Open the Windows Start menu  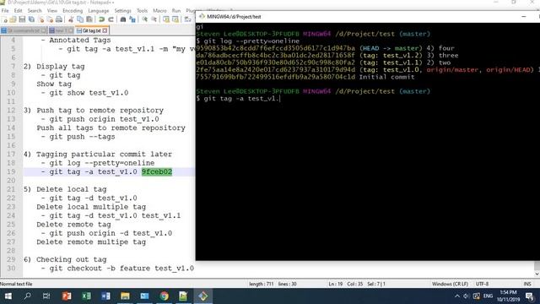pos(8,296)
